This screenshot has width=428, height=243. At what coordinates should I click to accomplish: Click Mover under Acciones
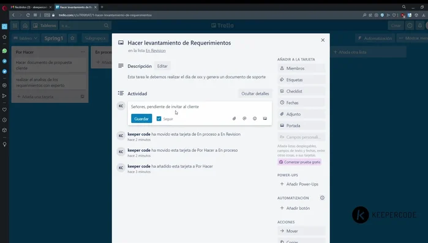coord(301,231)
